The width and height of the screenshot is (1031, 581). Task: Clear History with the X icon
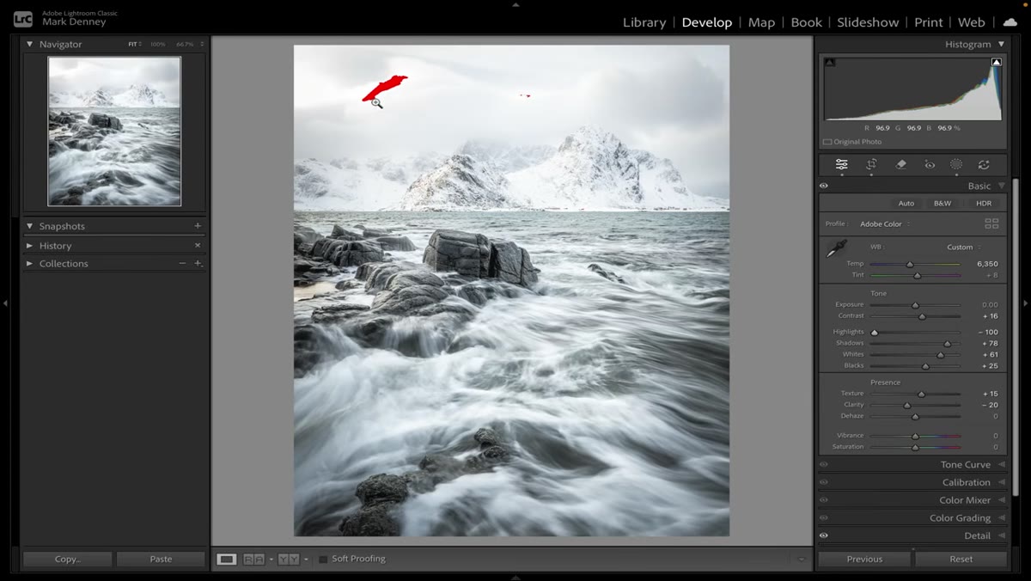(198, 246)
